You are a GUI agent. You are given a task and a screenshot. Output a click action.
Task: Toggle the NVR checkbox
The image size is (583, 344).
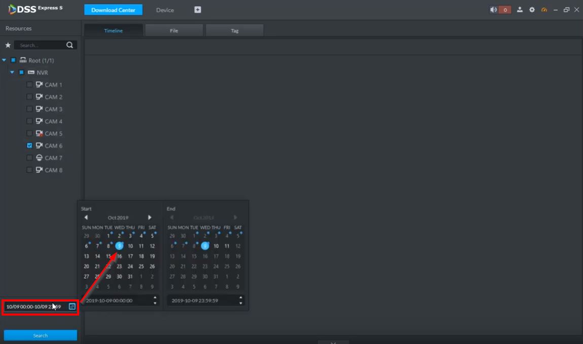22,72
